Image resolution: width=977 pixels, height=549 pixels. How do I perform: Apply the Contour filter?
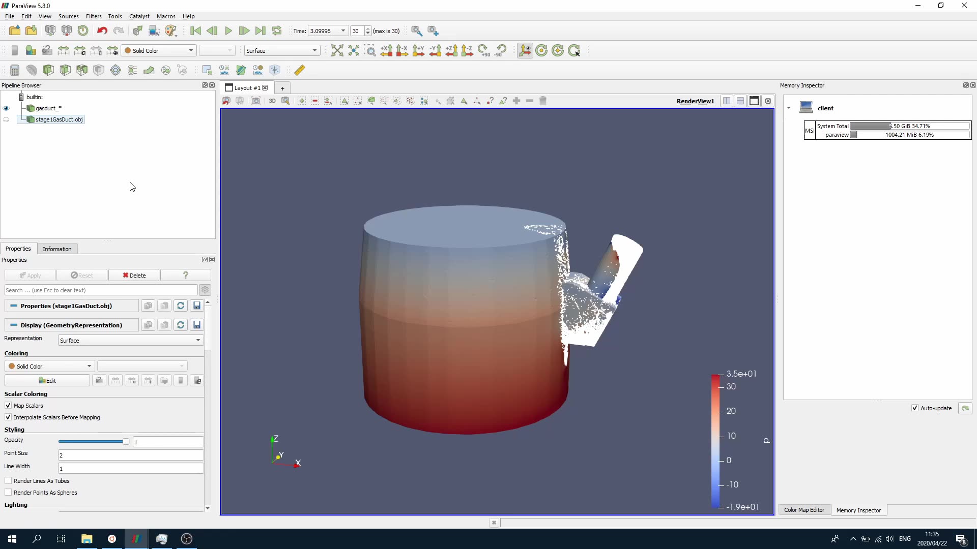pos(32,70)
